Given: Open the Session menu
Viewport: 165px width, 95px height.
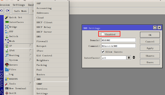Looking at the screenshot, I should click(5, 5).
